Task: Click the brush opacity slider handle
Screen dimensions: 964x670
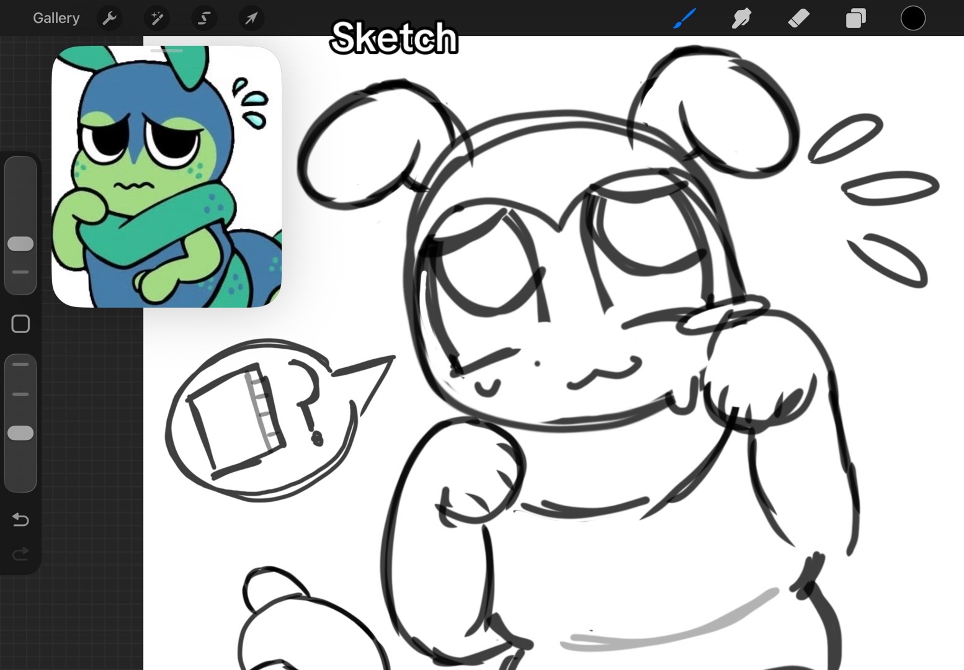Action: [x=20, y=433]
